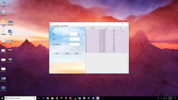Click the Date input field
178x100 pixels.
point(73,34)
